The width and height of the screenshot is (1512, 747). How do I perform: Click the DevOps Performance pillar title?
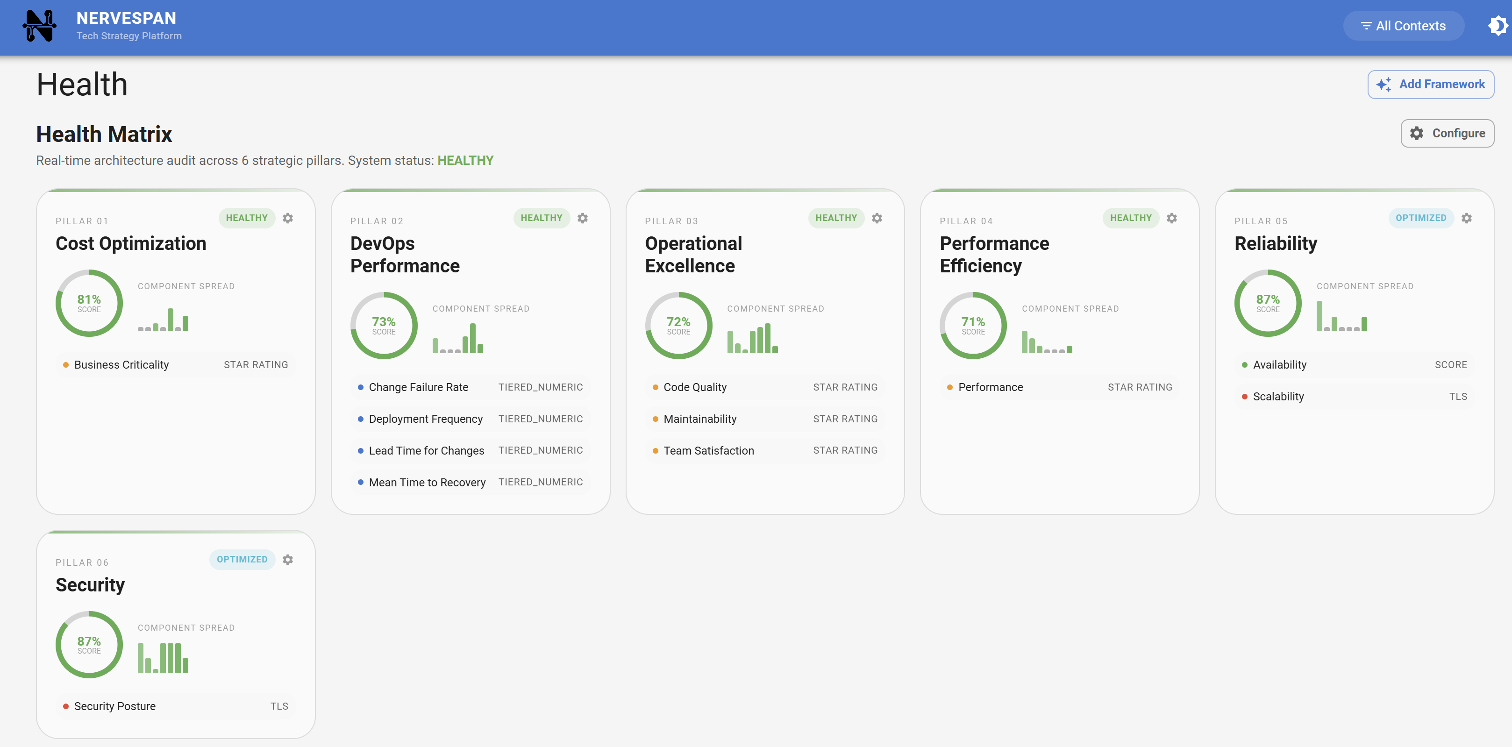tap(405, 255)
